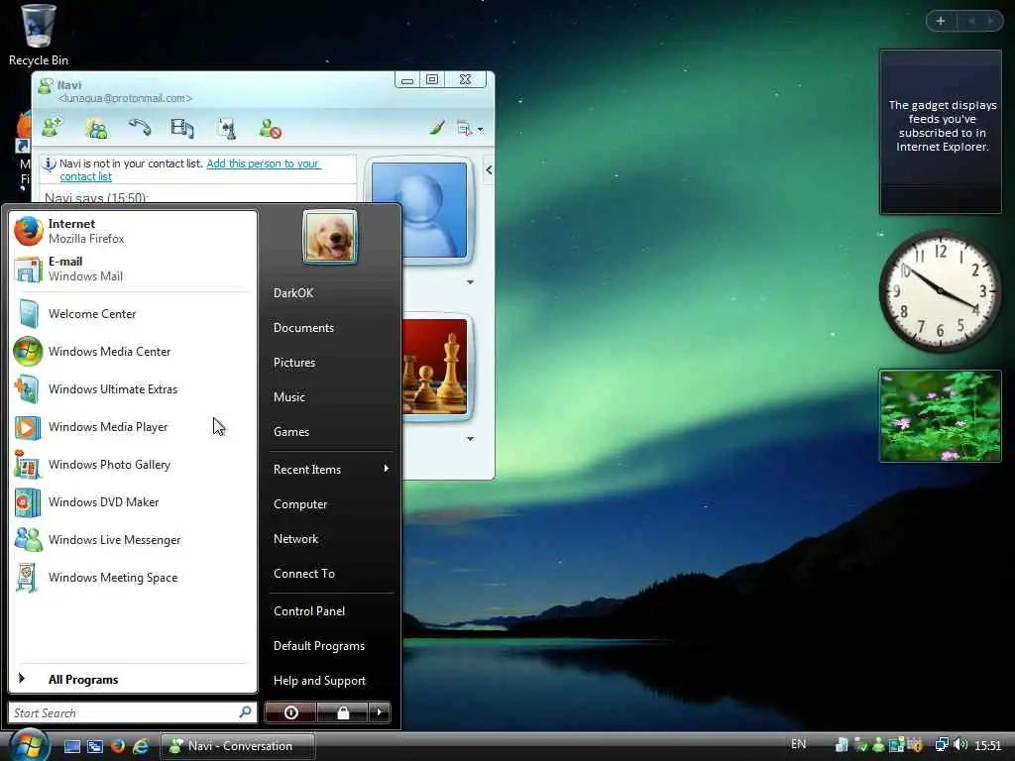Click the Start Search input field

(123, 712)
